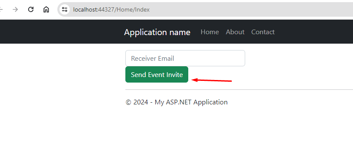
Task: Click the red arrow annotation beside the button
Action: pyautogui.click(x=211, y=80)
